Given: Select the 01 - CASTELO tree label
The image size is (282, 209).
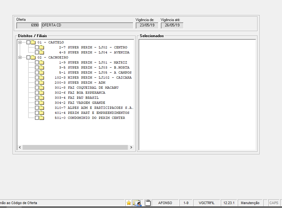Looking at the screenshot, I should [50, 42].
